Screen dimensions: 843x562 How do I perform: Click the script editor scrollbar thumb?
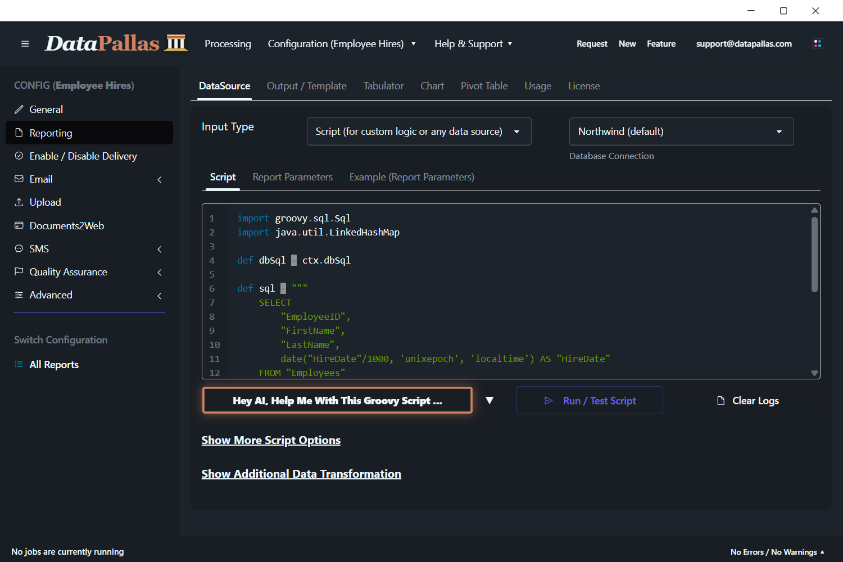pyautogui.click(x=814, y=254)
